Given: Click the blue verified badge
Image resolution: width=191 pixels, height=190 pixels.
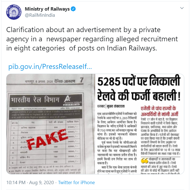Looking at the screenshot, I should click(73, 9).
